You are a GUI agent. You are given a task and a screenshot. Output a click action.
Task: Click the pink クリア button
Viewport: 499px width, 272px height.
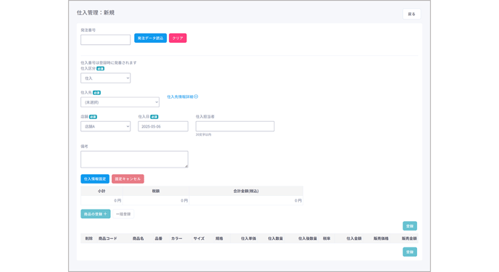[x=178, y=38]
